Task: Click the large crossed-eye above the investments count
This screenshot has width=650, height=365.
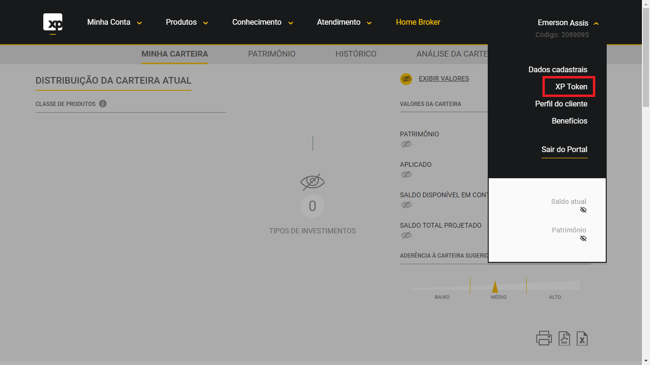Action: pos(313,182)
